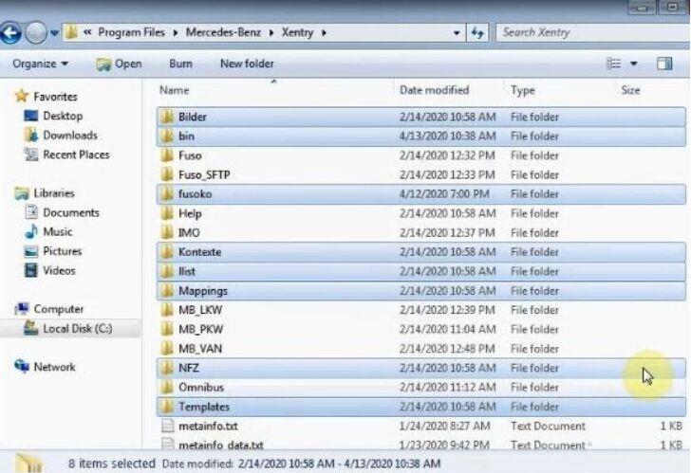Click the MB_LKW folder icon
Viewport: 691px width, 473px height.
pos(167,310)
